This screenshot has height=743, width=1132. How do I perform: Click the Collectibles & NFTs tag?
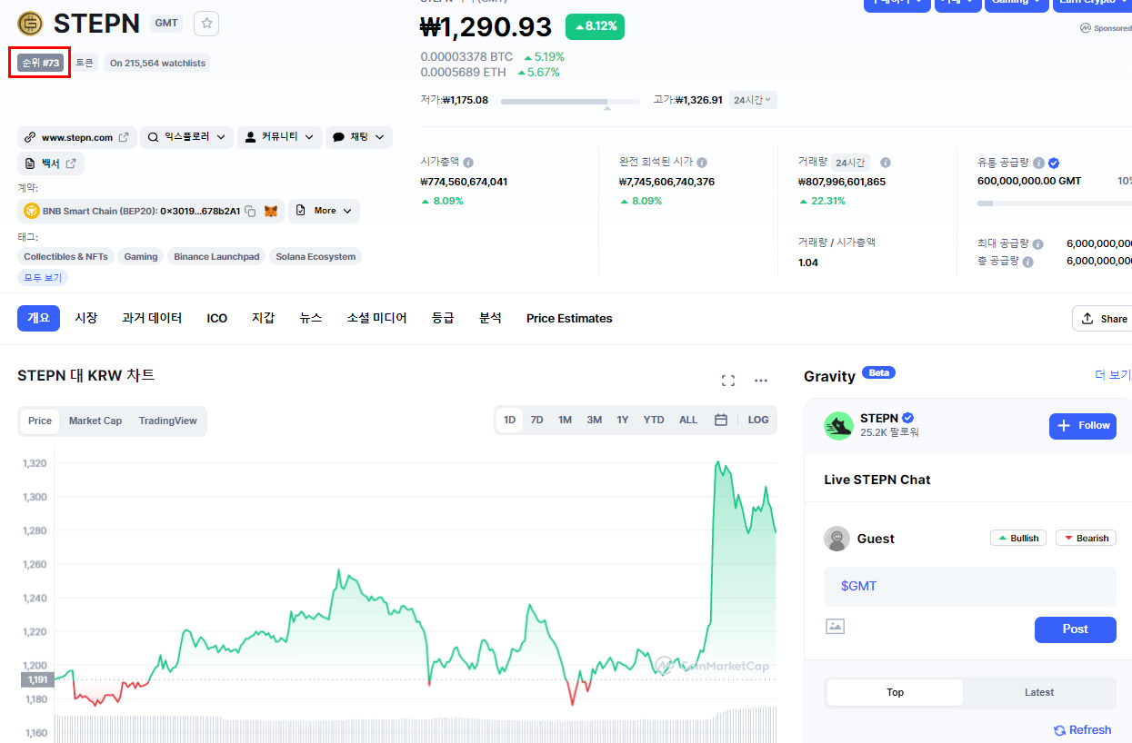(x=65, y=257)
